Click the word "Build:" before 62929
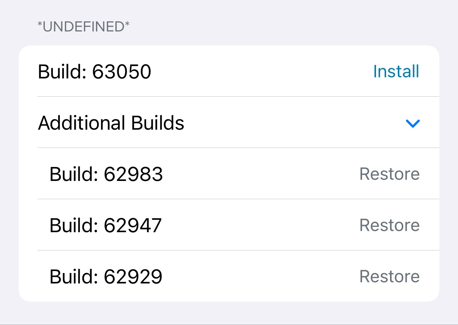 (x=74, y=277)
